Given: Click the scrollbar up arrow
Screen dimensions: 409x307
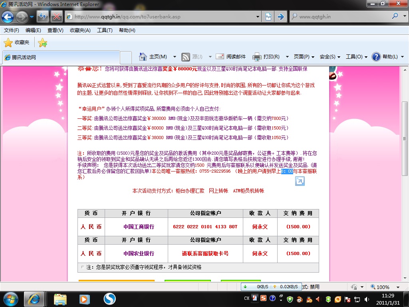Looking at the screenshot, I should [405, 70].
